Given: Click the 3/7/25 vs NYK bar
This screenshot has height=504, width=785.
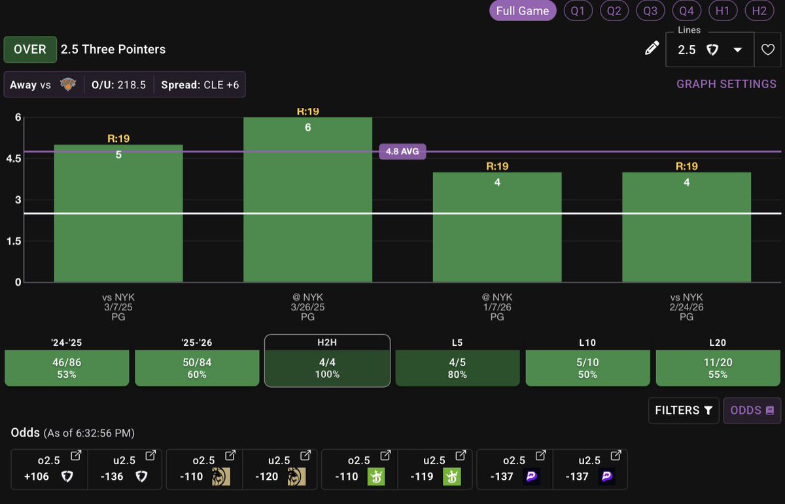Looking at the screenshot, I should click(118, 214).
